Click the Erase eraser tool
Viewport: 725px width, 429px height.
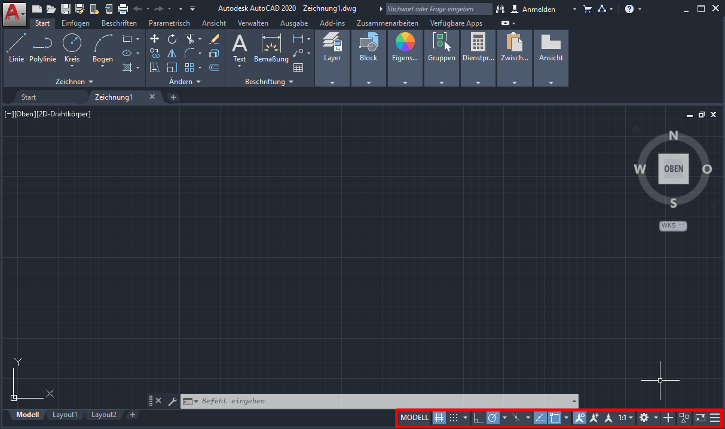click(215, 39)
